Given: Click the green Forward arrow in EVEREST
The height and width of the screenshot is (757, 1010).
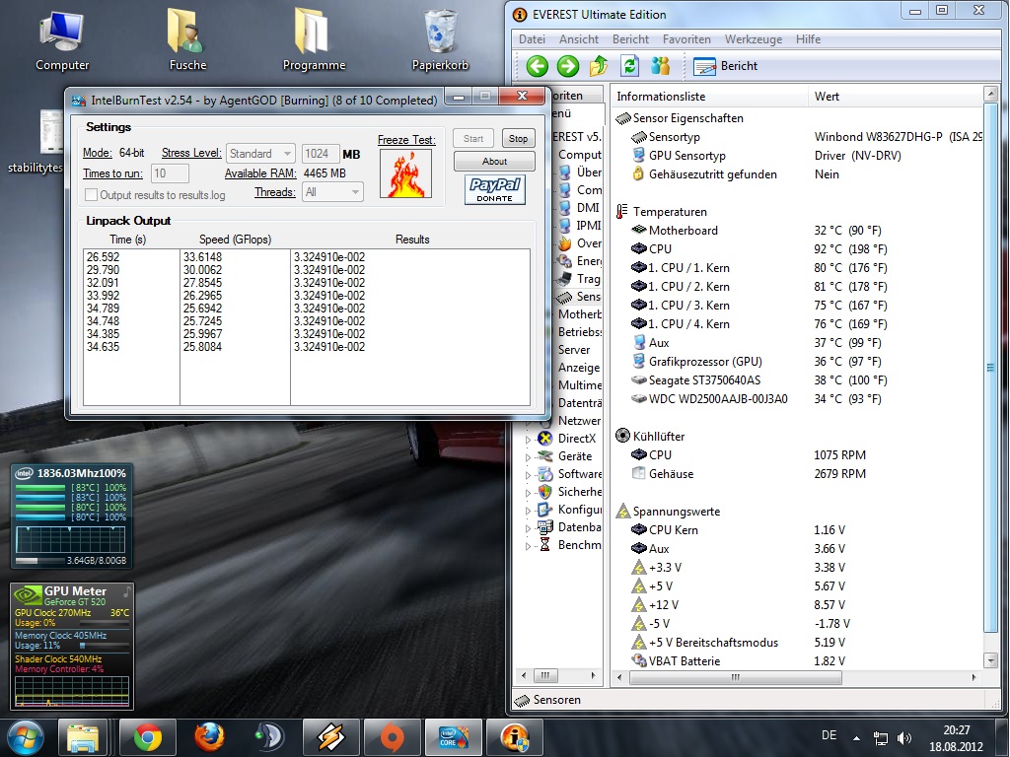Looking at the screenshot, I should pyautogui.click(x=567, y=66).
